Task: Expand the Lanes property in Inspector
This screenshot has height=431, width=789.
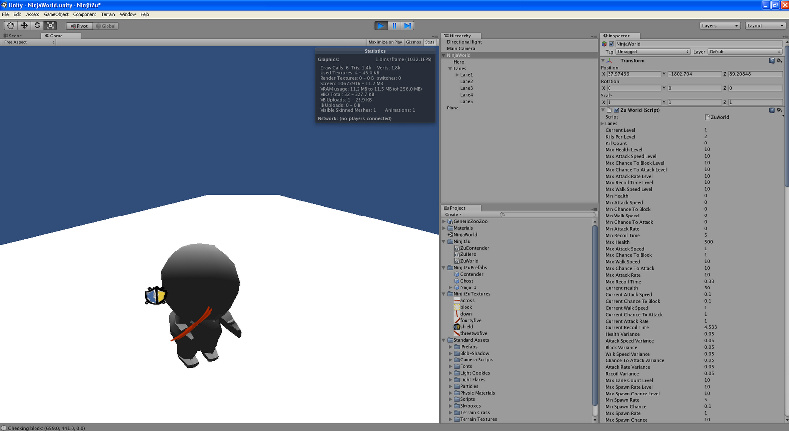Action: pyautogui.click(x=602, y=124)
